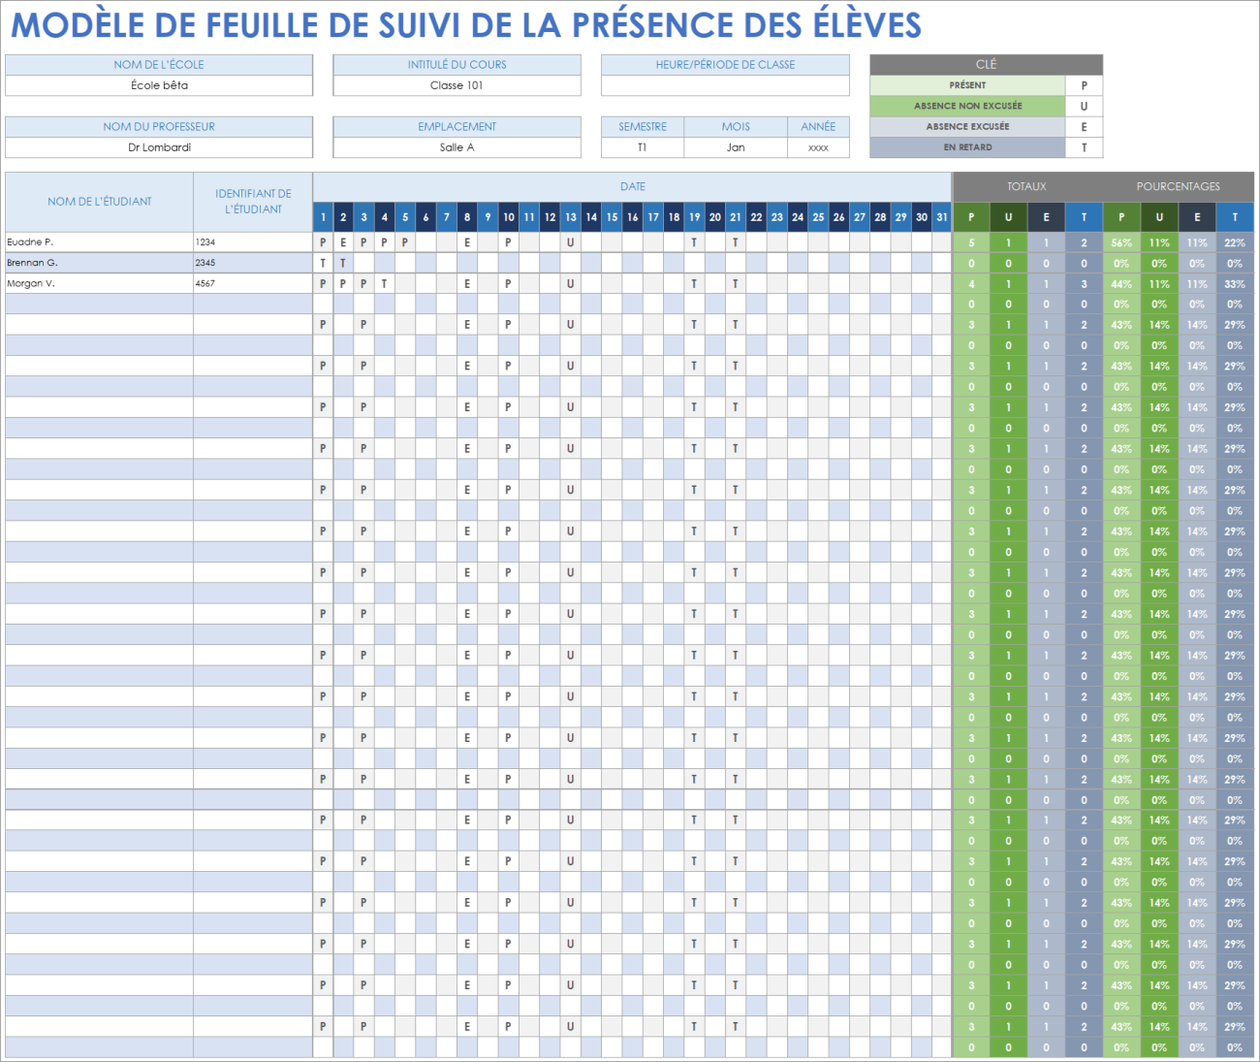Select the xxxx year placeholder cell
This screenshot has width=1260, height=1062.
pyautogui.click(x=819, y=147)
